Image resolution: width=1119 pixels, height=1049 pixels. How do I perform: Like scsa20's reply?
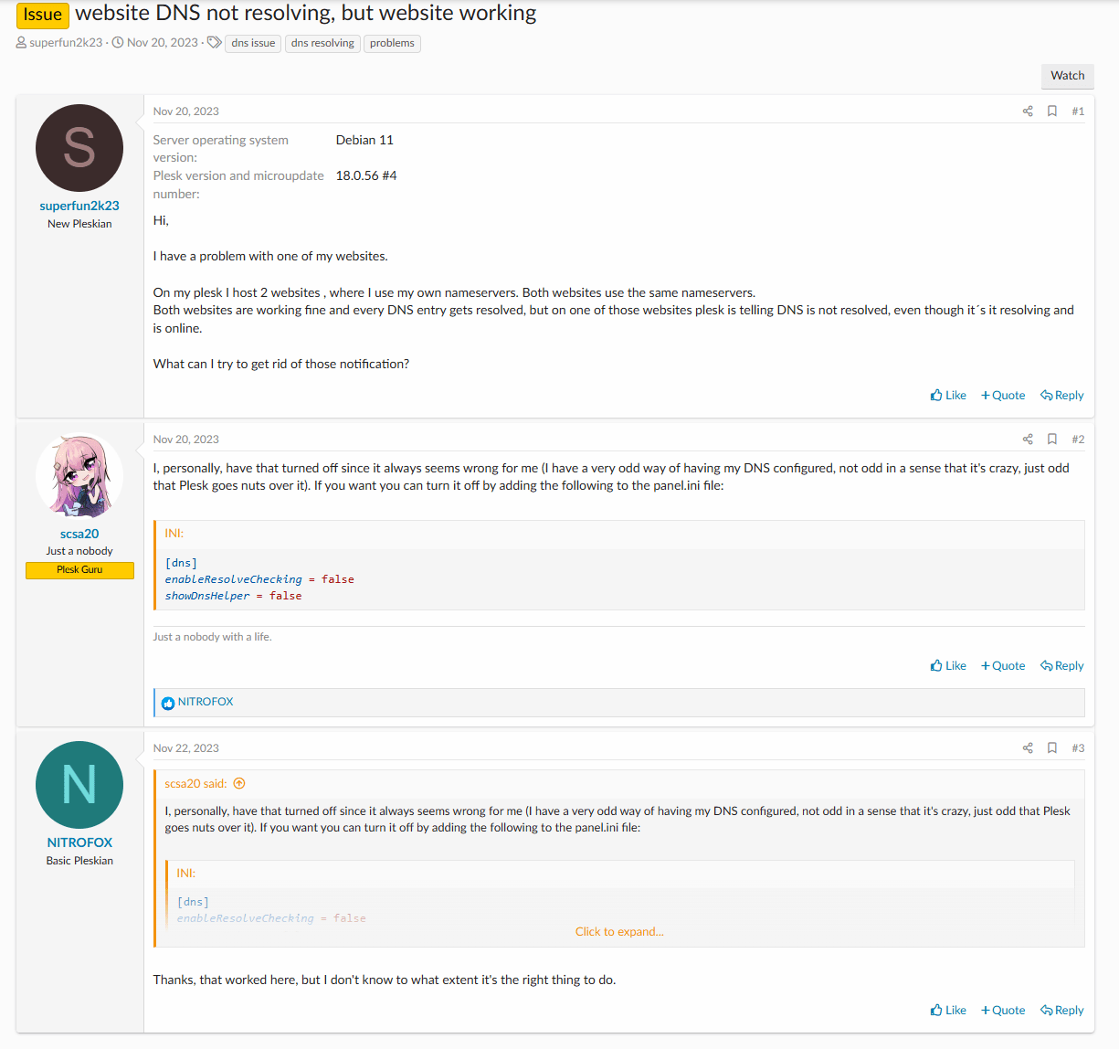point(948,666)
